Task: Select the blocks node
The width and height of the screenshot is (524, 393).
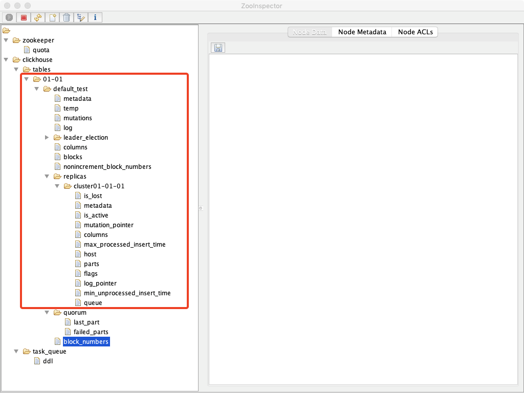Action: tap(73, 157)
